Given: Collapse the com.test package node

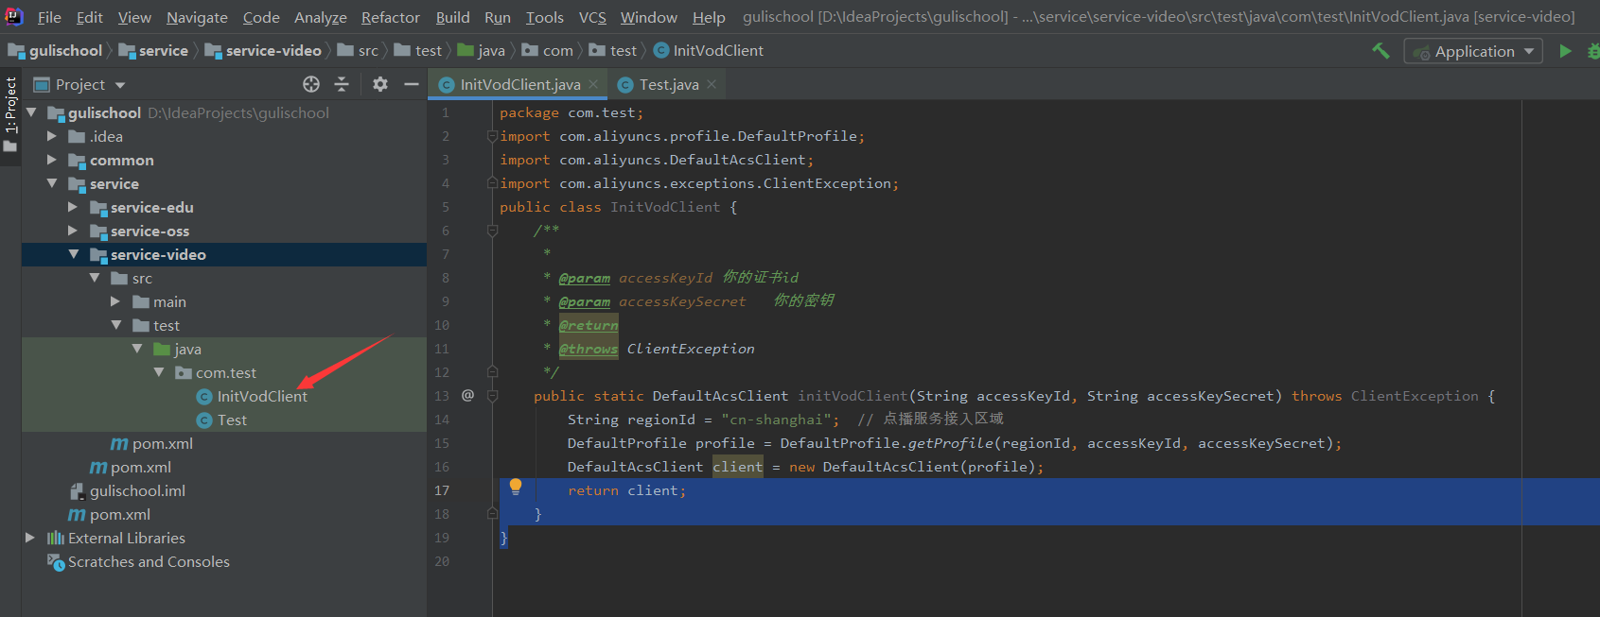Looking at the screenshot, I should pos(158,372).
